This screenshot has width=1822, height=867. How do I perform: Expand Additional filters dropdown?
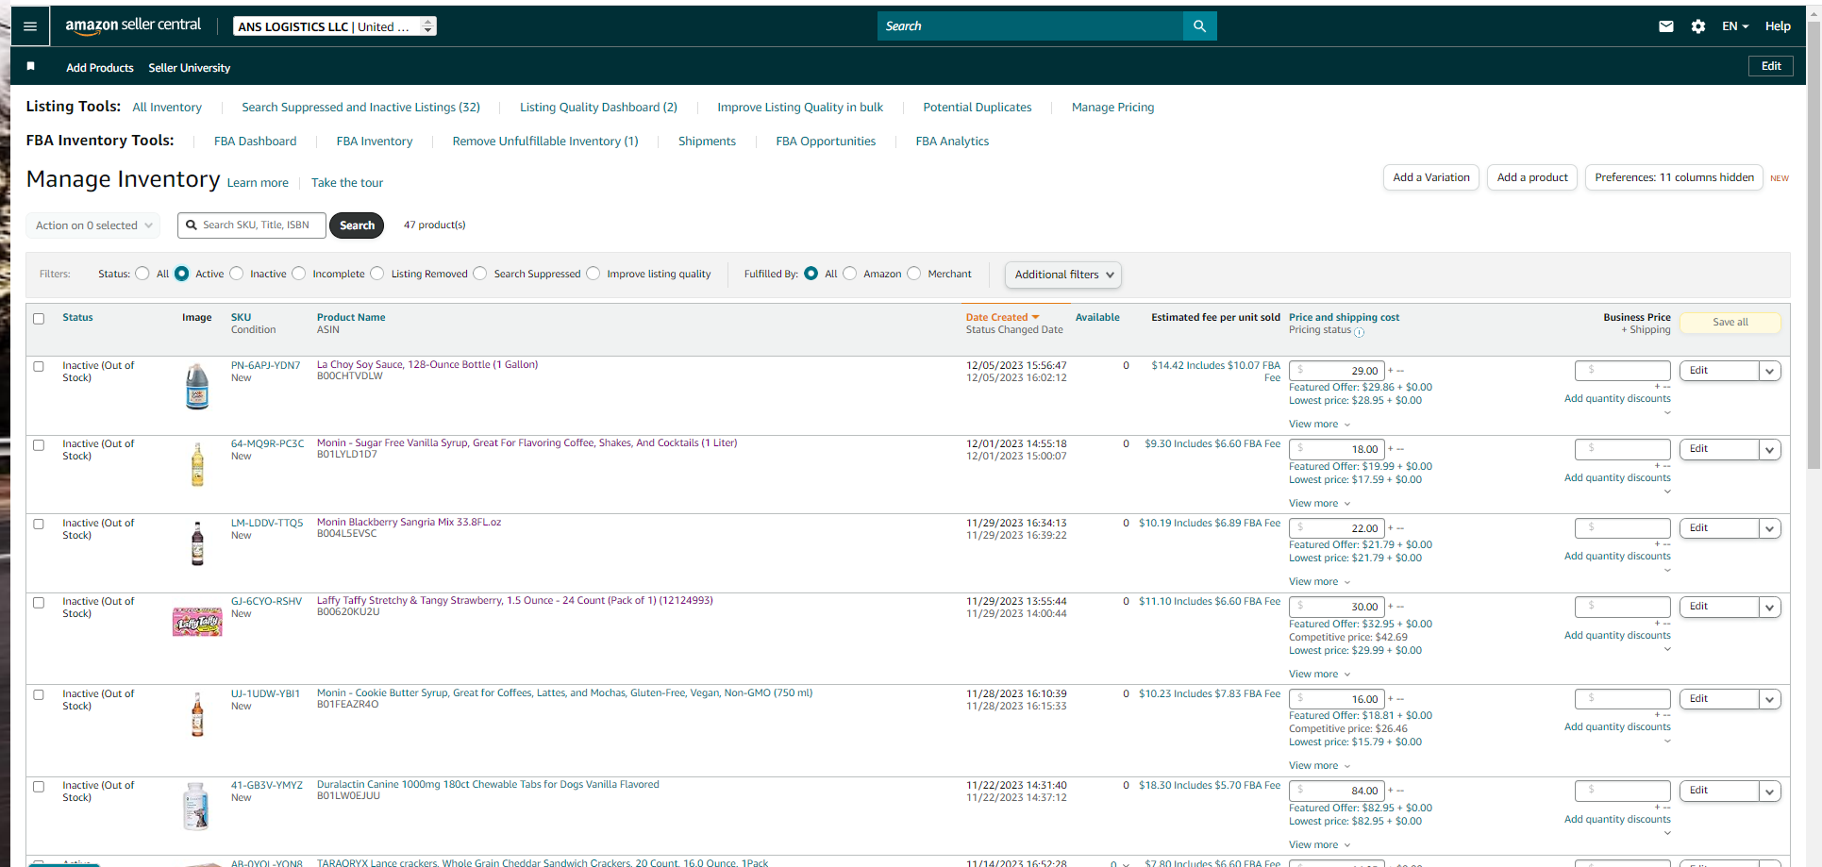1063,275
